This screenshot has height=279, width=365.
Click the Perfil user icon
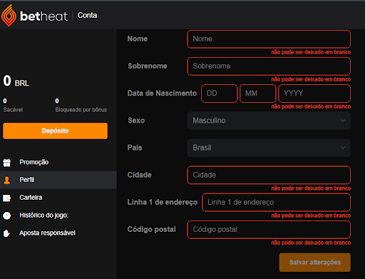[x=7, y=180]
